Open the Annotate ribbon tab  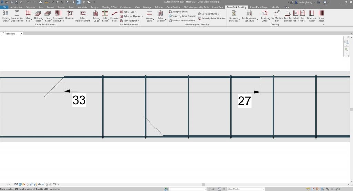82,7
